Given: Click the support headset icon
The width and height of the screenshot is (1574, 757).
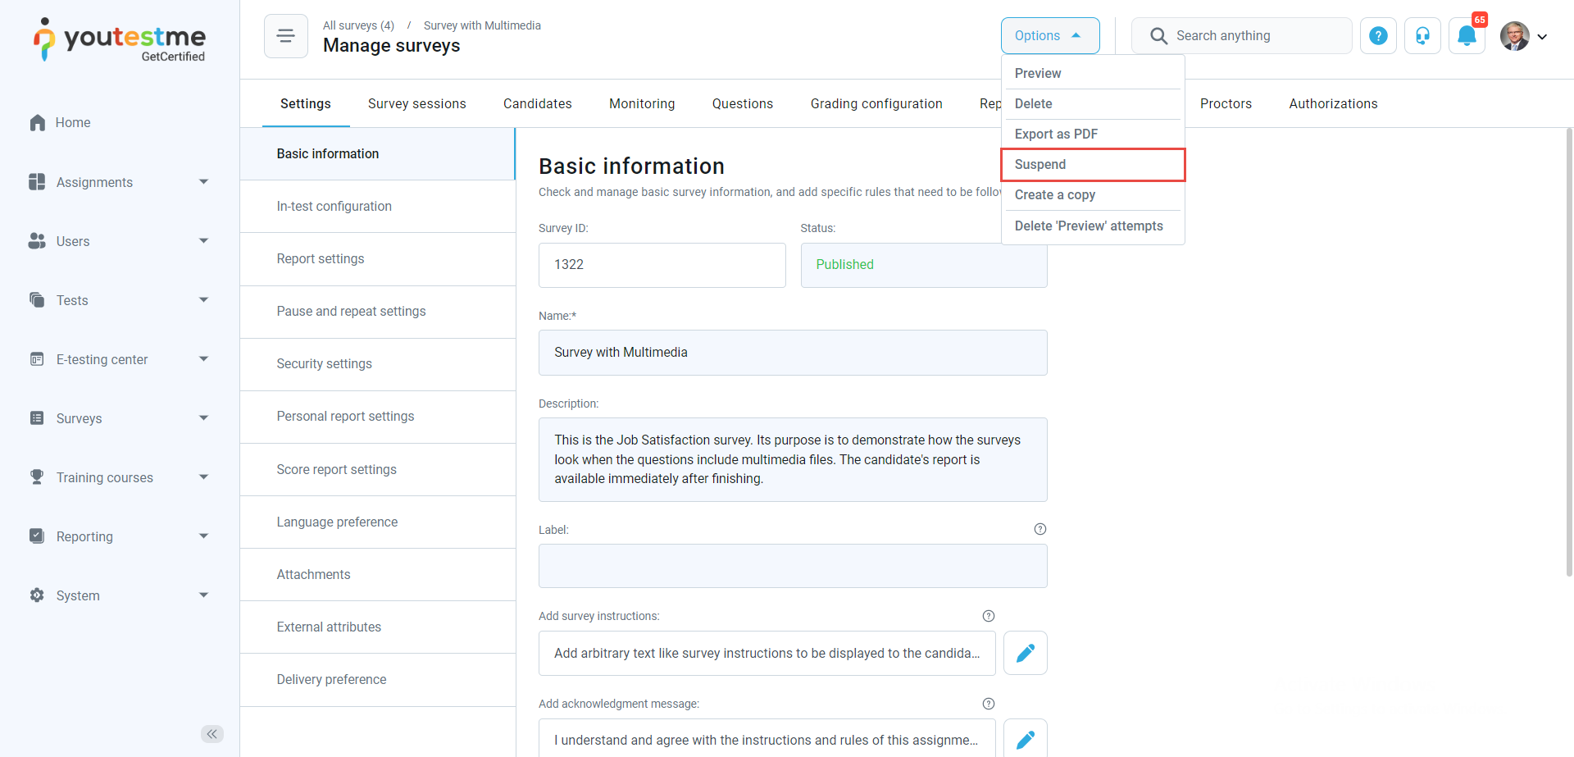Looking at the screenshot, I should coord(1422,36).
